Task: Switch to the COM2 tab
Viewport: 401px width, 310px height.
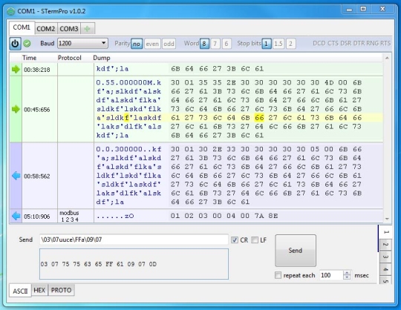Action: pos(46,29)
